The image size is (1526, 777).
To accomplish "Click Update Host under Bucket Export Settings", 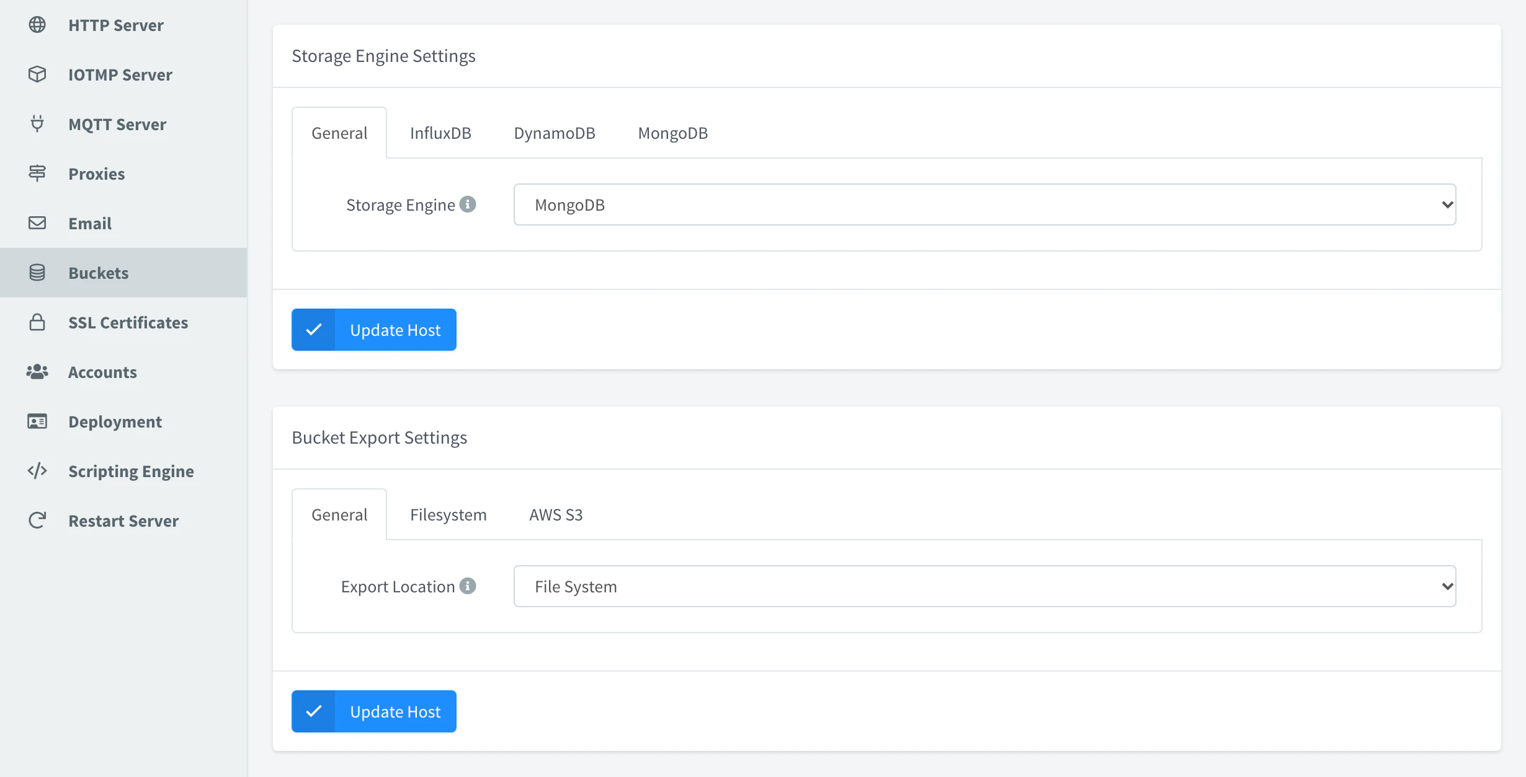I will (374, 711).
